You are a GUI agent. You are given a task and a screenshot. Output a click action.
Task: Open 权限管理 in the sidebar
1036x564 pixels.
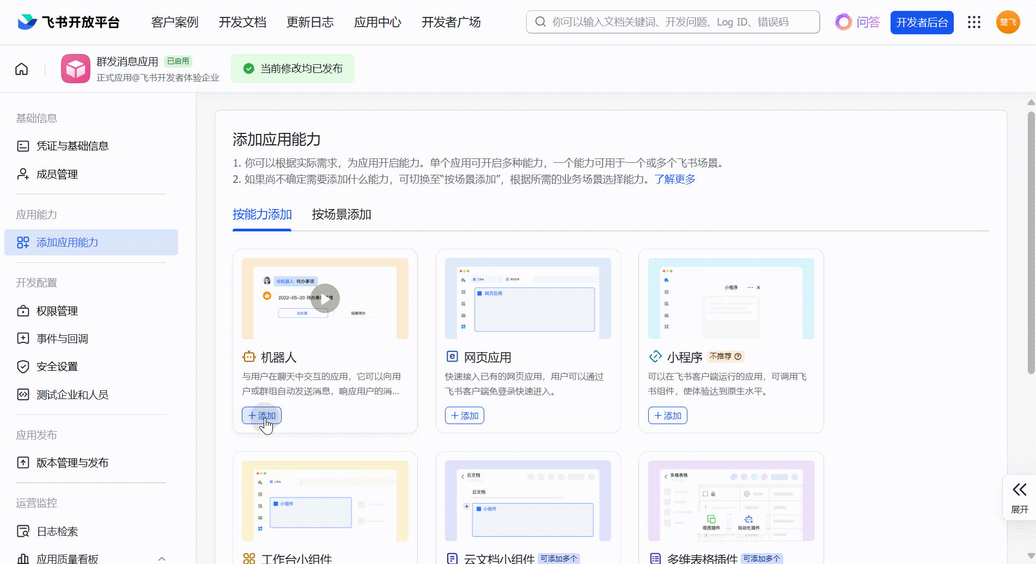[57, 311]
